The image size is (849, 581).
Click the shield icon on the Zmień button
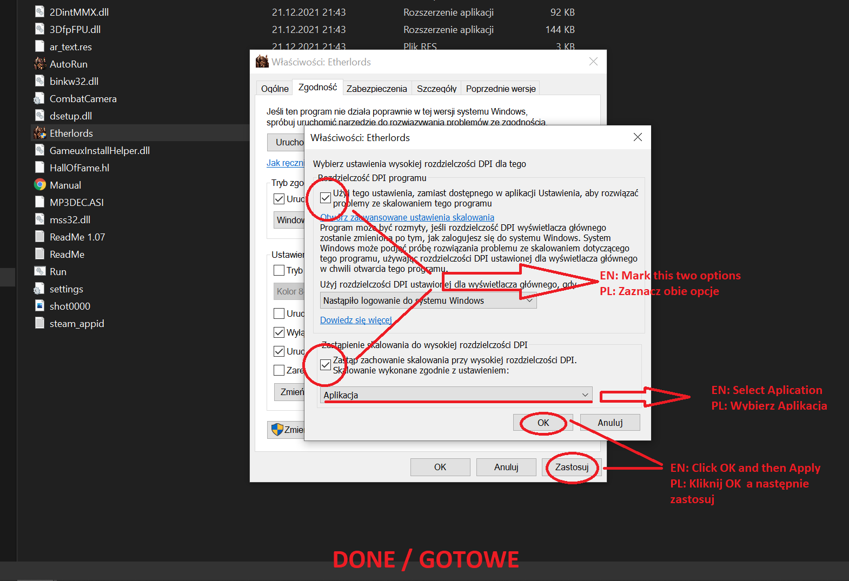coord(277,430)
